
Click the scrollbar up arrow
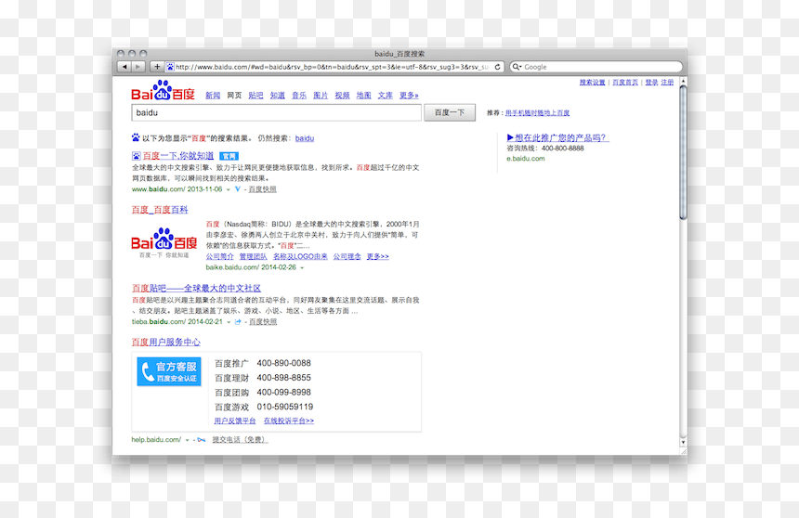[x=683, y=82]
